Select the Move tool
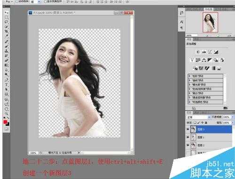The image size is (235, 179). click(x=7, y=13)
